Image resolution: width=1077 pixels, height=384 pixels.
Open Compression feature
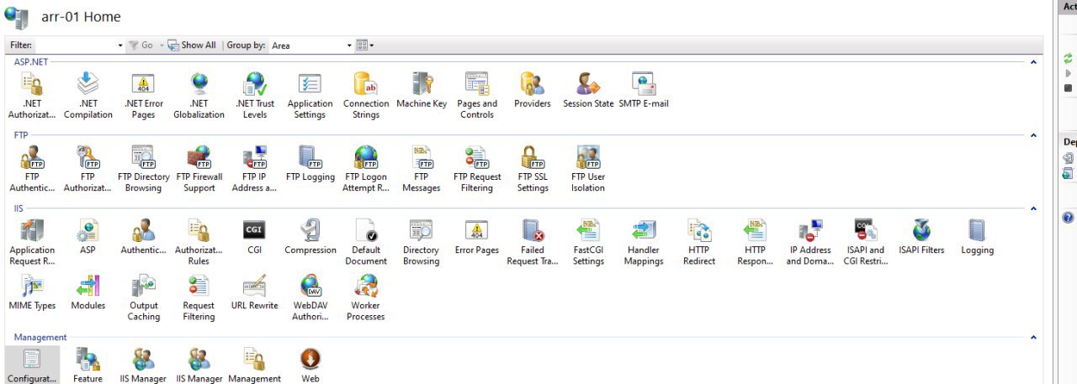pos(310,237)
